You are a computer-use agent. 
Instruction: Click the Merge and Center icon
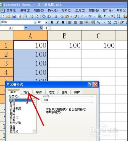click(x=87, y=23)
